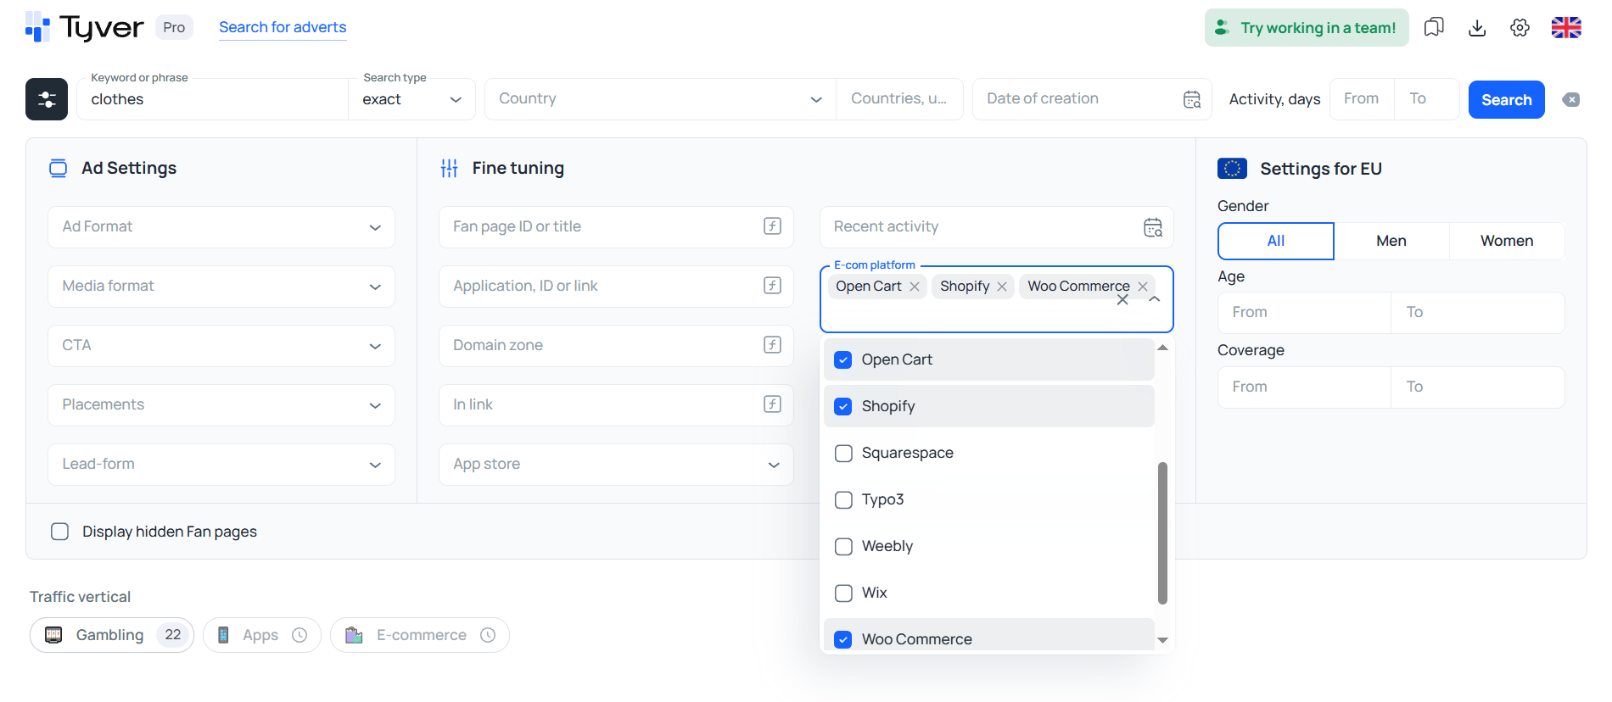
Task: Click the Pro badge
Action: click(x=174, y=27)
